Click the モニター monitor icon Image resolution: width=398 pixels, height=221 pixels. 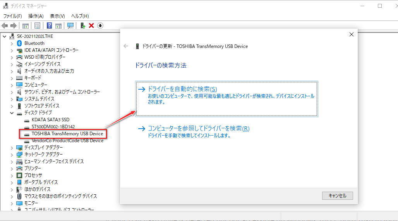coord(19,203)
